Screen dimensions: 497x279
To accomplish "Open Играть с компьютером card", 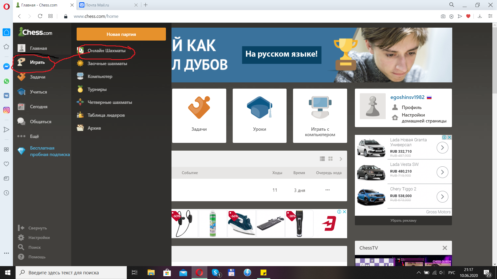I will pos(320,116).
